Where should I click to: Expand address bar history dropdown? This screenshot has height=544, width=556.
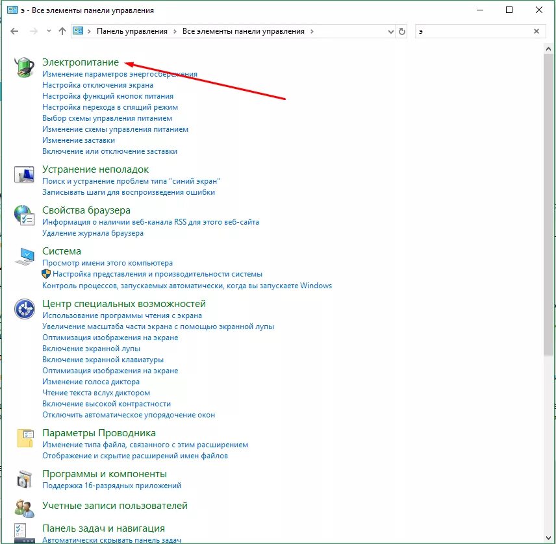click(391, 32)
